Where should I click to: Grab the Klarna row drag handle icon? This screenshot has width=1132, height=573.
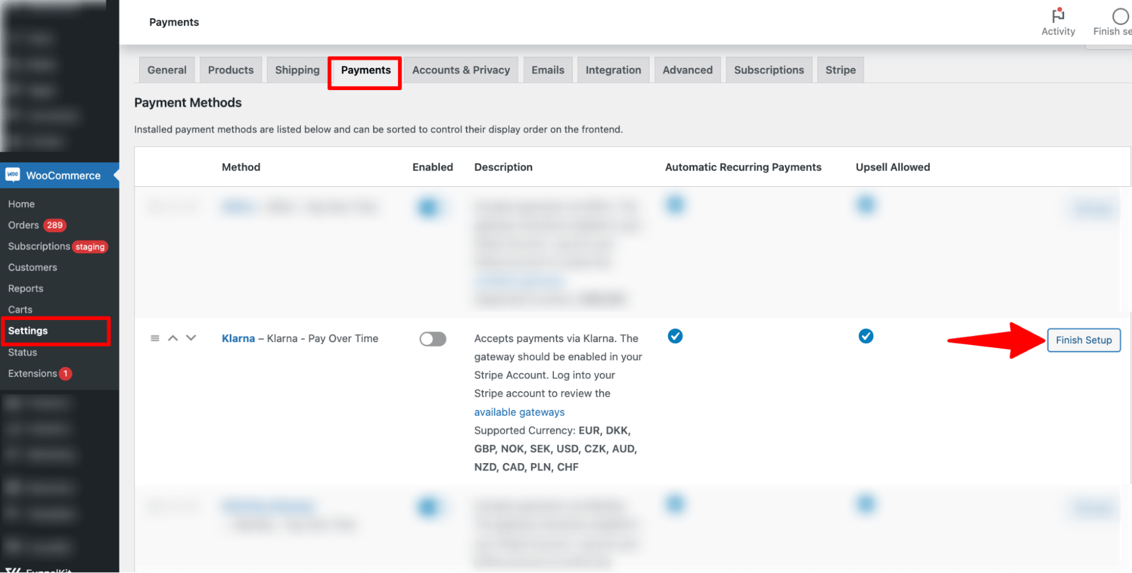[155, 338]
